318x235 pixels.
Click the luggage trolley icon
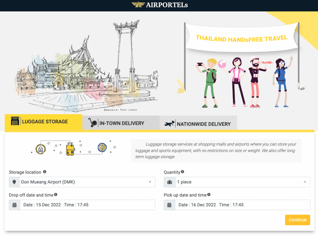[x=93, y=122]
